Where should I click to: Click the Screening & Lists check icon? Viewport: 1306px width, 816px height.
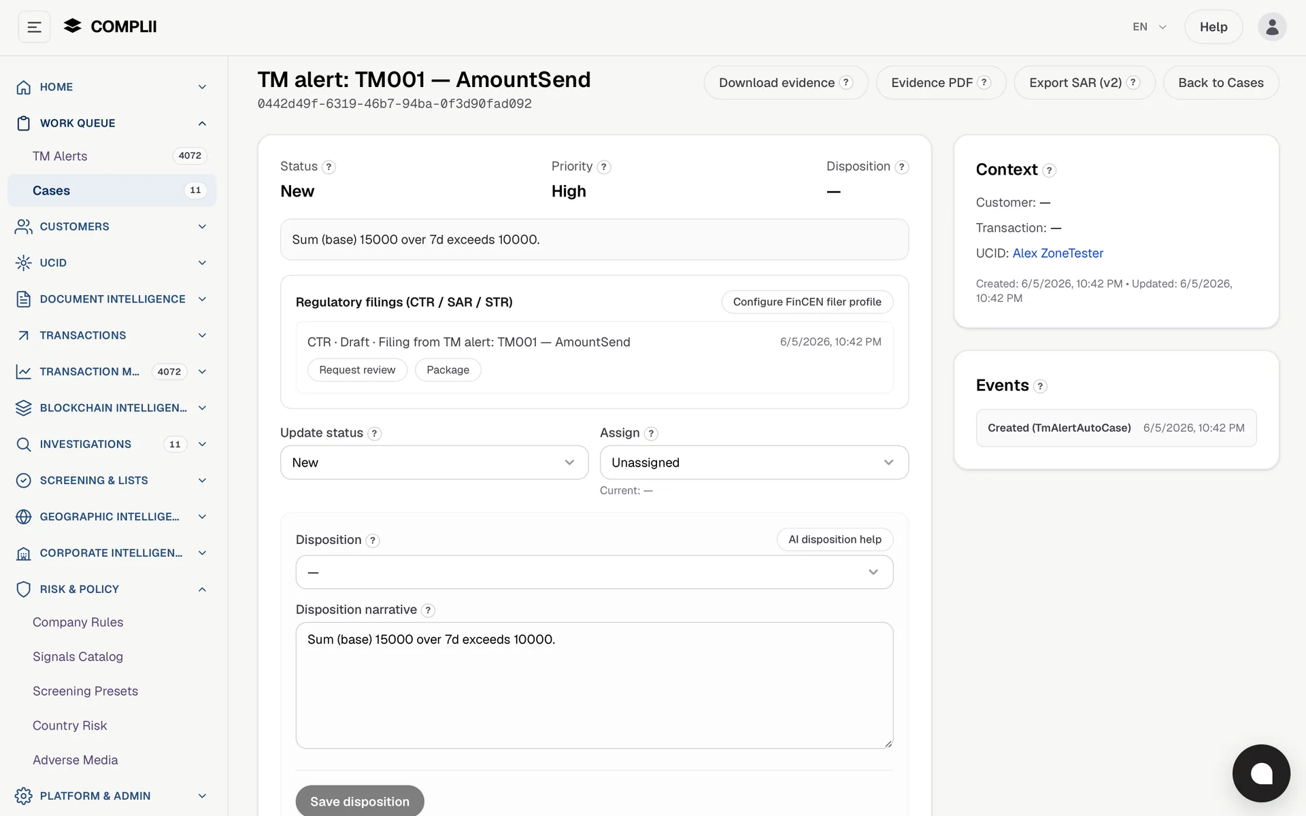(x=24, y=481)
